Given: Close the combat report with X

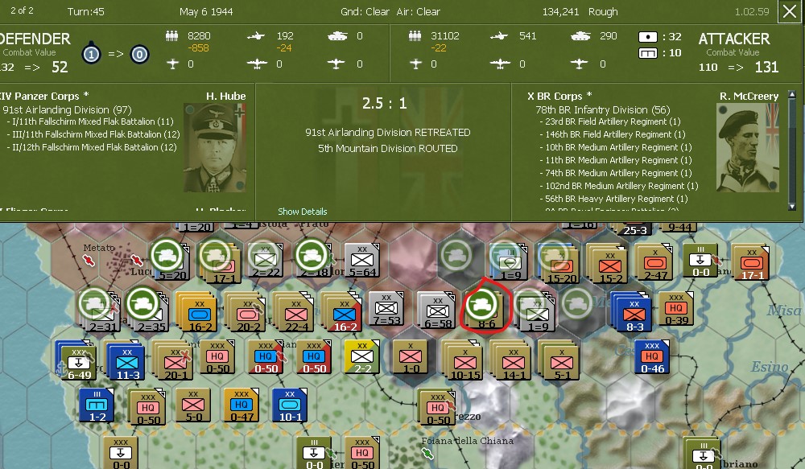Looking at the screenshot, I should coord(790,11).
